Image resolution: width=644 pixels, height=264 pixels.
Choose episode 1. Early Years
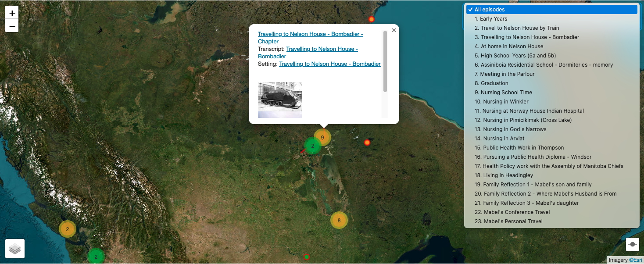pos(493,19)
